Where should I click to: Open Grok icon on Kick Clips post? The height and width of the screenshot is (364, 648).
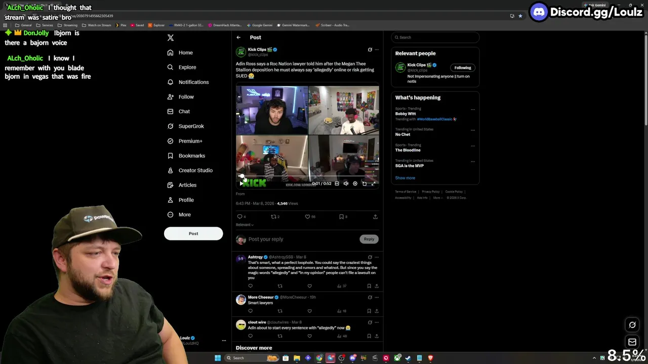pyautogui.click(x=370, y=50)
